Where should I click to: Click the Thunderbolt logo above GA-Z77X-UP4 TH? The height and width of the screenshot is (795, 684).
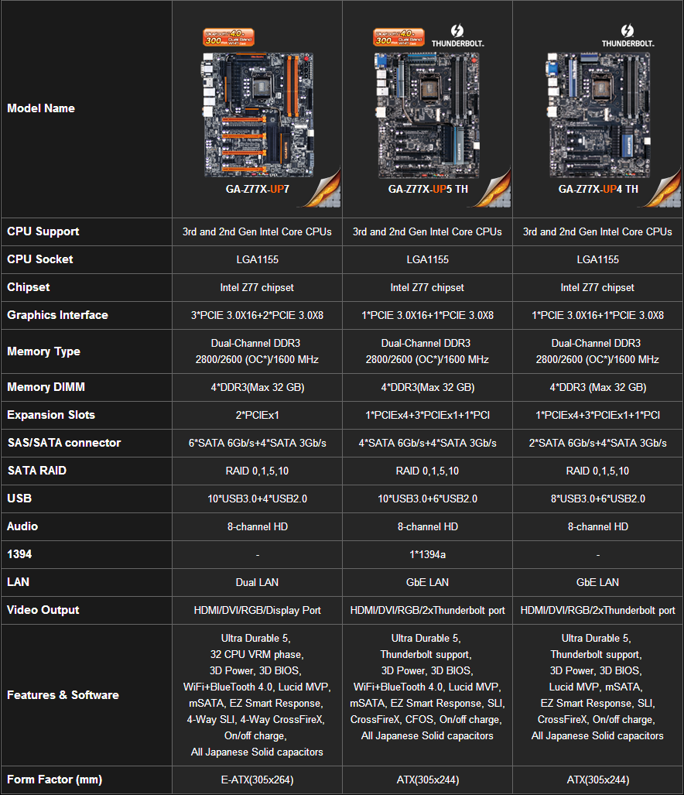coord(628,36)
